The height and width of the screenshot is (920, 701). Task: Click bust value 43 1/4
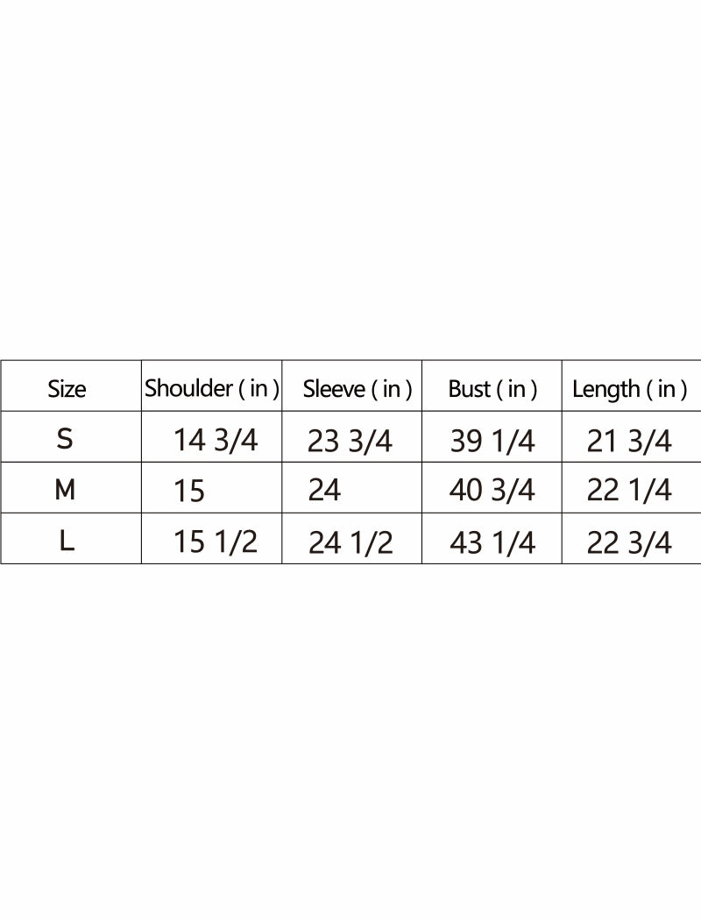pos(492,543)
